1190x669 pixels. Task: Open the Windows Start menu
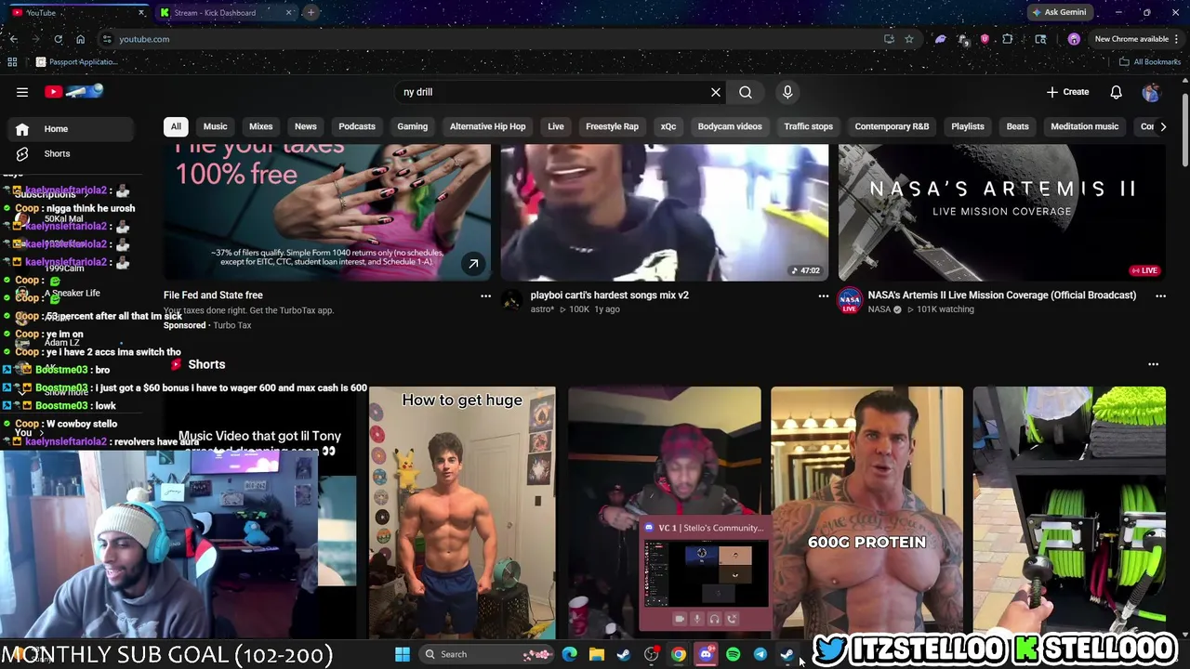tap(403, 654)
